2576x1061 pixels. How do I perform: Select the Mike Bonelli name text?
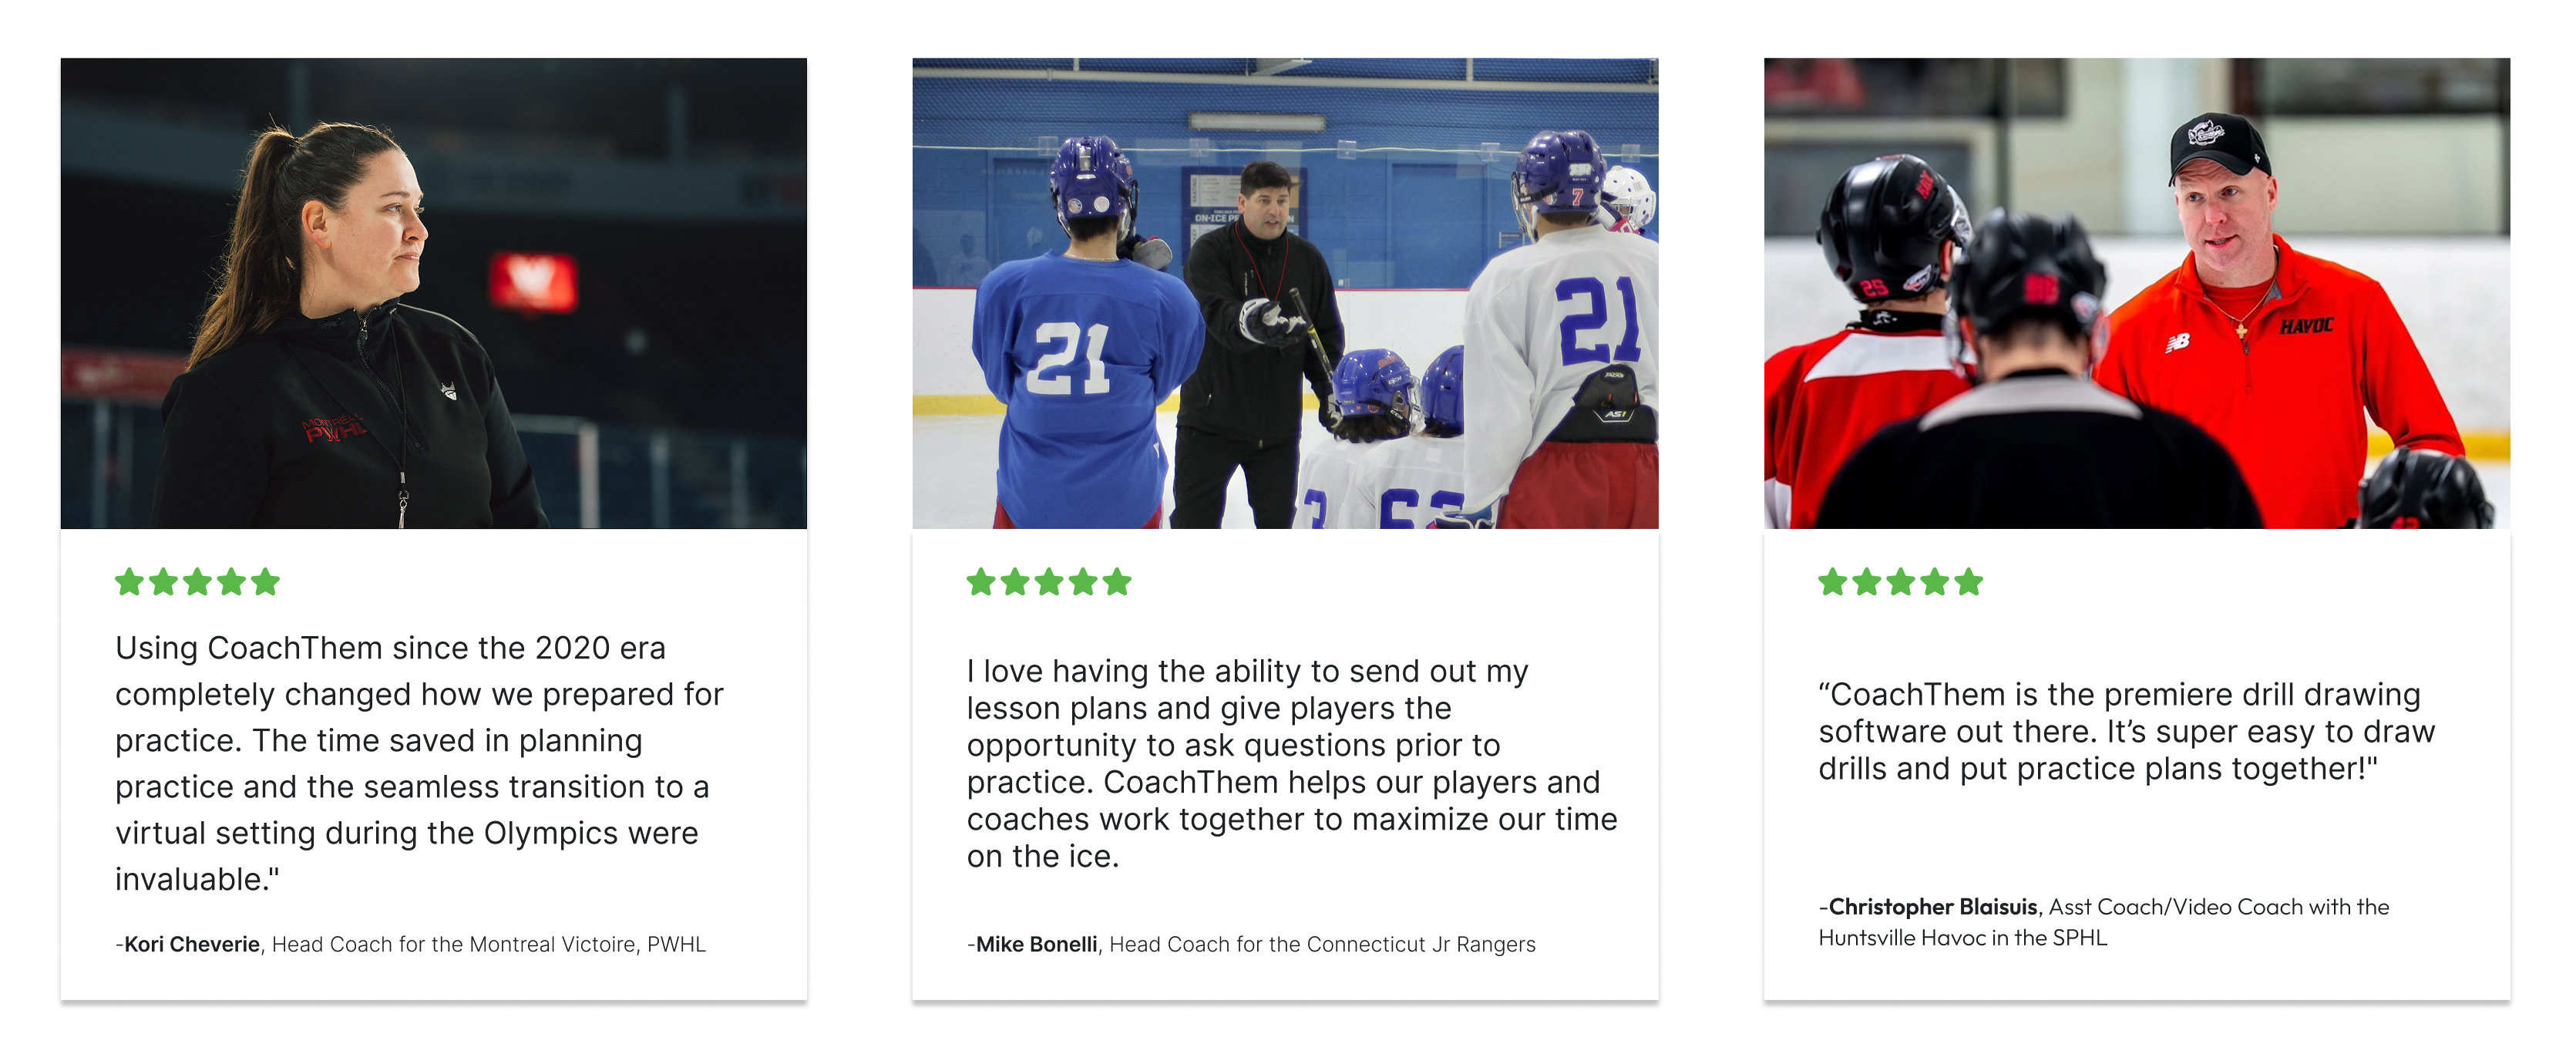[x=1036, y=944]
